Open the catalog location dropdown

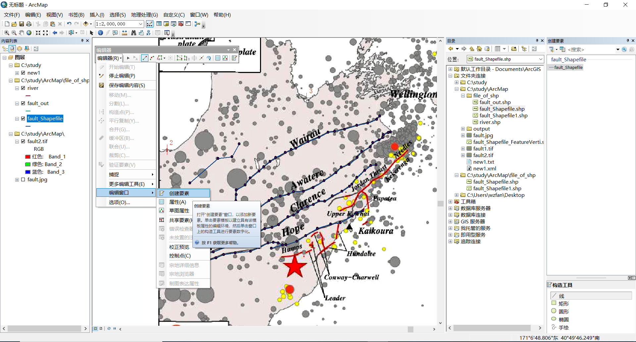541,59
